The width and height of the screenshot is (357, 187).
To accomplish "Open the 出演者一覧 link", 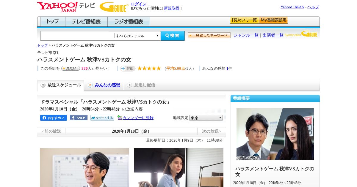I will coord(273,35).
